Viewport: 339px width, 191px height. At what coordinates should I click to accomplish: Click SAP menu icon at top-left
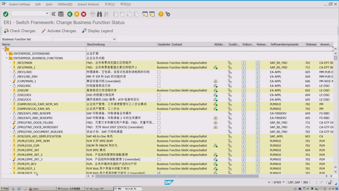pyautogui.click(x=4, y=4)
